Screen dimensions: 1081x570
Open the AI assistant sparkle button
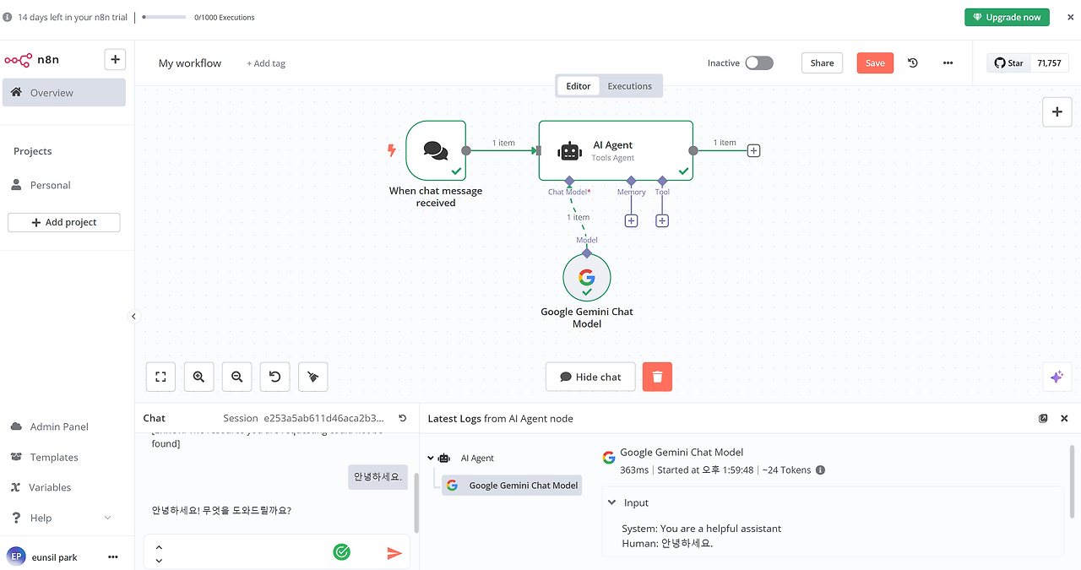click(x=1057, y=377)
